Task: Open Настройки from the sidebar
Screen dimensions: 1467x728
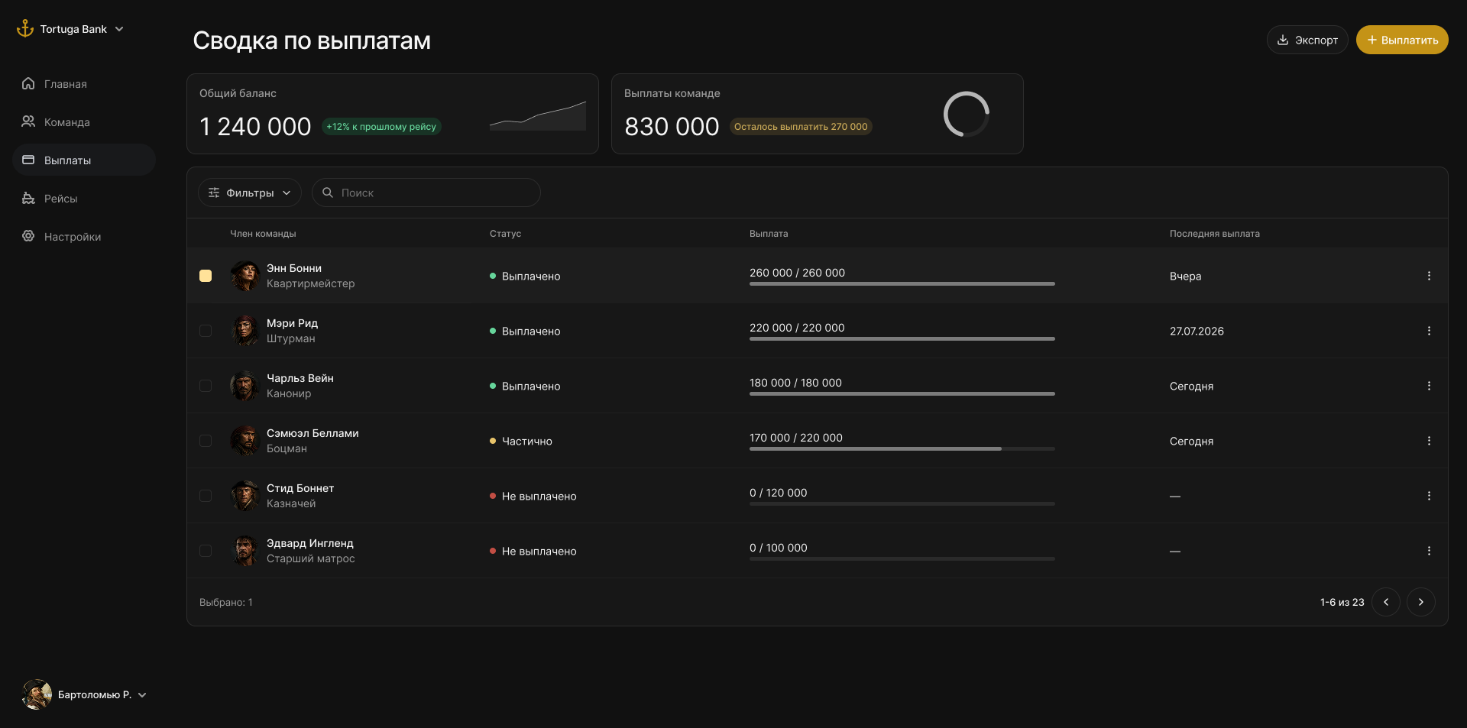Action: coord(84,237)
